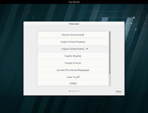This screenshot has height=113, width=148.
Task: Choose русский (Российская Федерация) language
Action: pyautogui.click(x=73, y=70)
